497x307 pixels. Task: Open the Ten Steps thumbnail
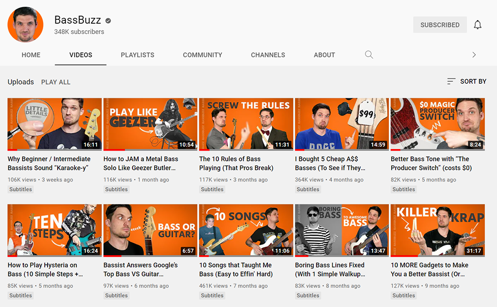[54, 230]
